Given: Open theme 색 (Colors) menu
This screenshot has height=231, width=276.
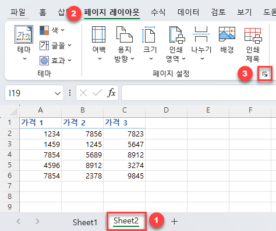Looking at the screenshot, I should click(x=52, y=30).
